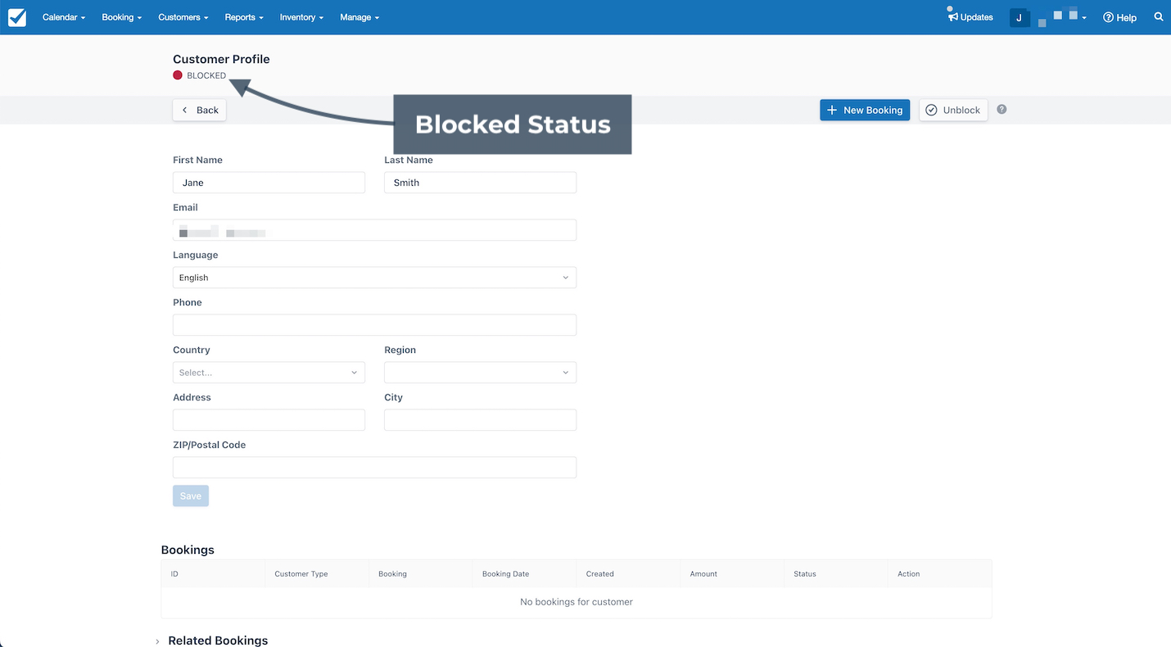Click the question mark help icon beside Unblock
The height and width of the screenshot is (647, 1171).
(x=1001, y=109)
